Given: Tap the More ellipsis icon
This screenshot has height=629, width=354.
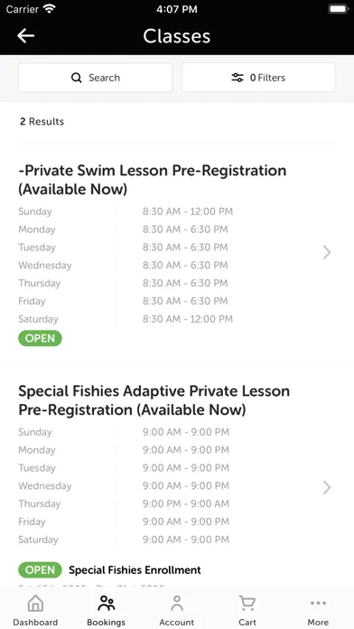Looking at the screenshot, I should coord(318,603).
